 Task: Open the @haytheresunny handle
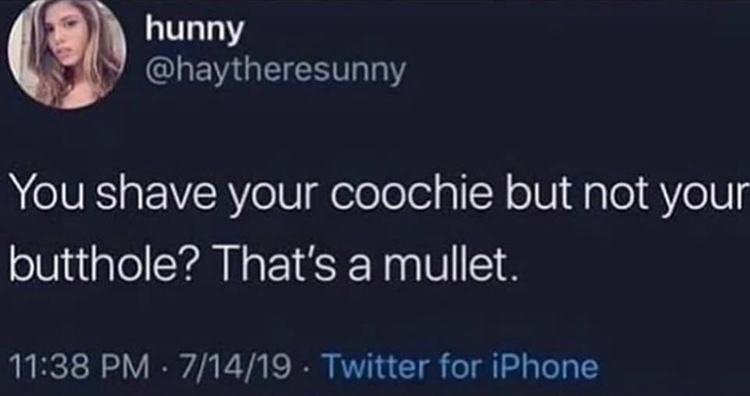(275, 72)
